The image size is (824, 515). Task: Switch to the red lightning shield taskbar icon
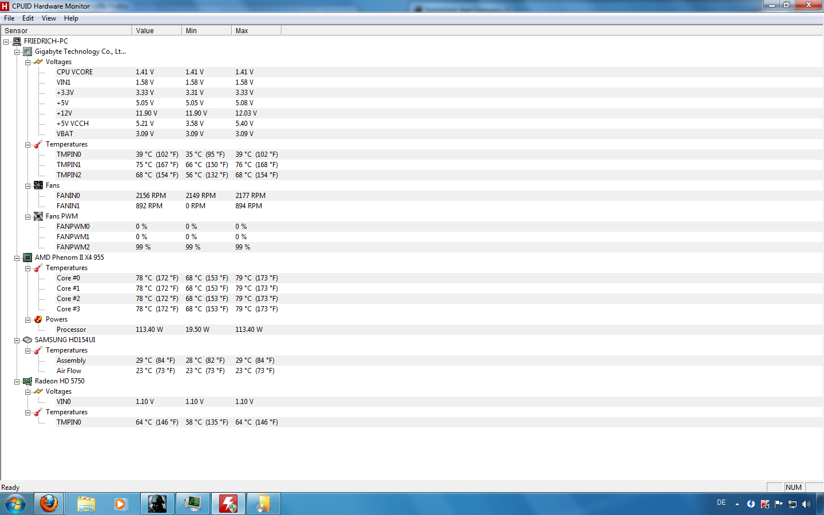click(x=228, y=504)
